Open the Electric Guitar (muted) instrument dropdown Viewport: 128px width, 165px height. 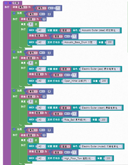(101, 146)
